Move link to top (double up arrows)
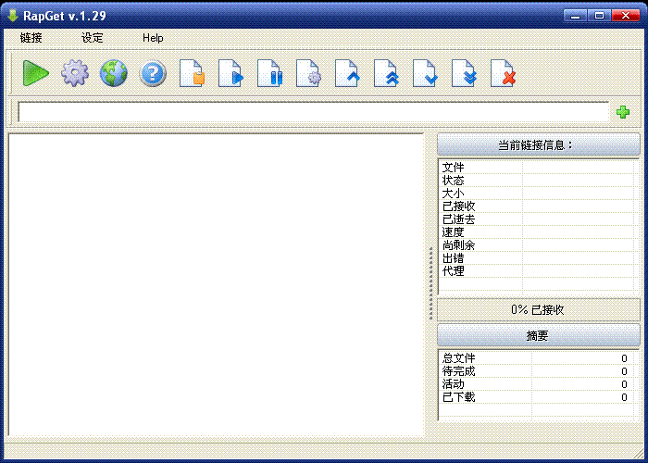The width and height of the screenshot is (648, 463). click(386, 73)
